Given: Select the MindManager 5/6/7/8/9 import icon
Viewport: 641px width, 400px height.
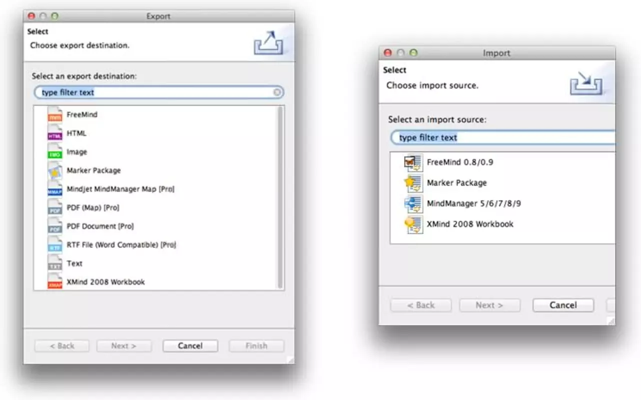Looking at the screenshot, I should pos(413,204).
